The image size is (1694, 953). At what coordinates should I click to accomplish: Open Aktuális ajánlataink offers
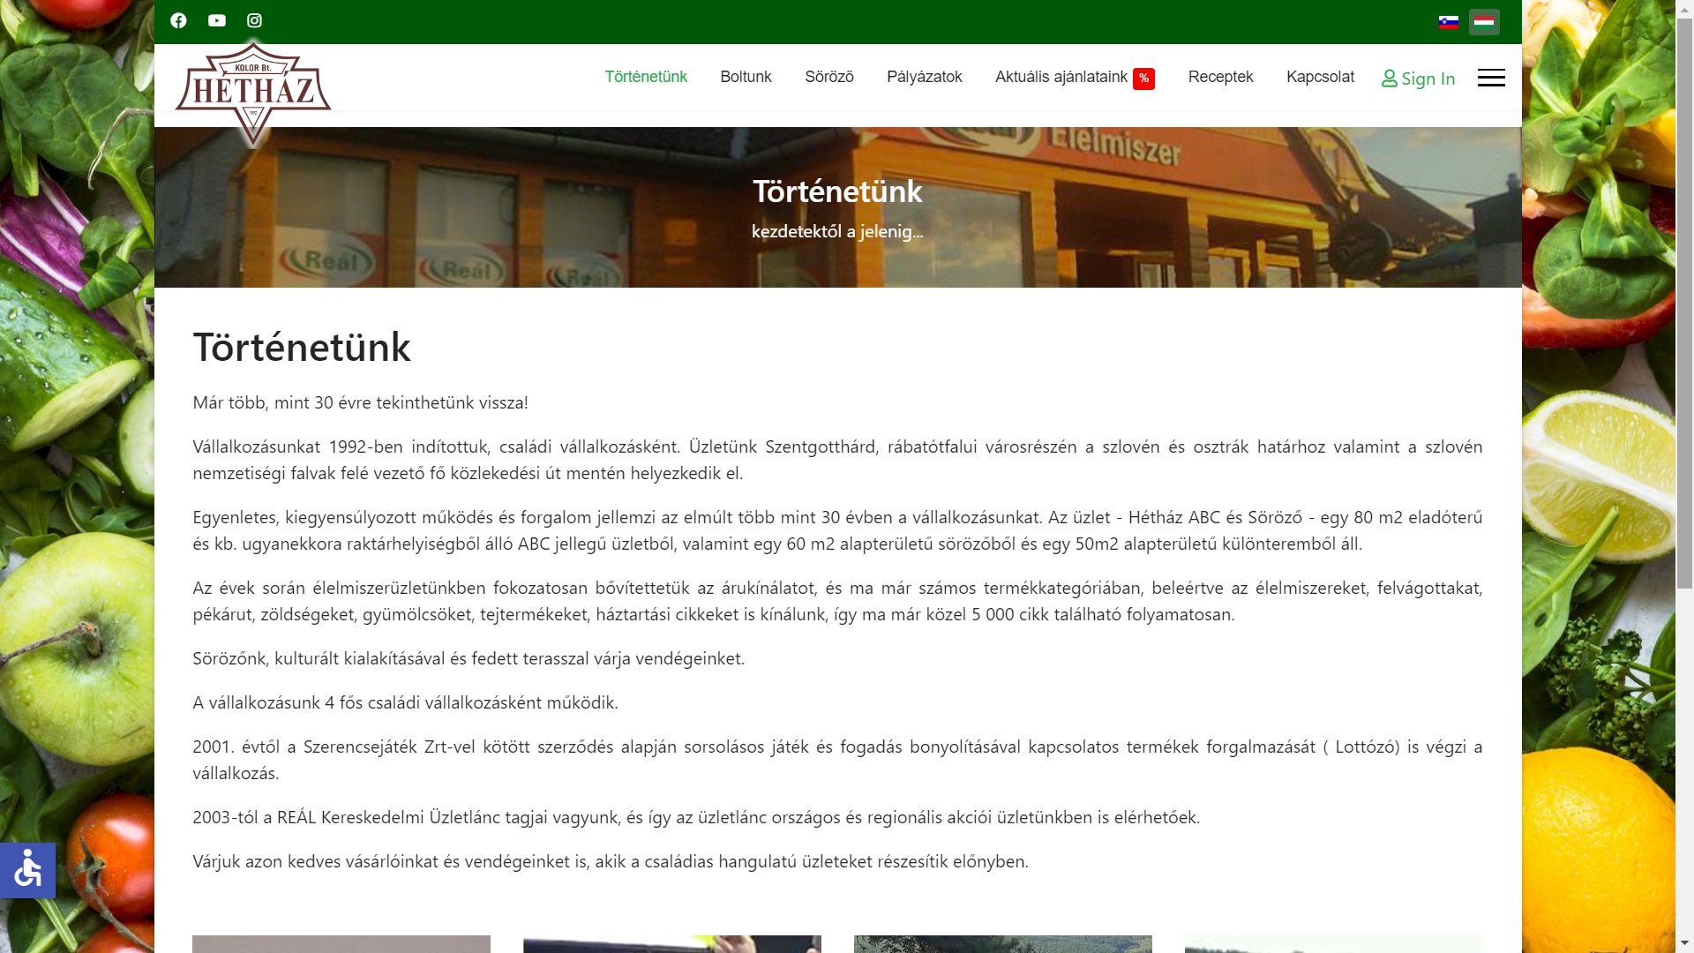1061,77
